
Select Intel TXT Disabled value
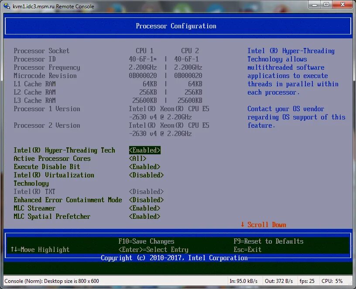pyautogui.click(x=146, y=192)
